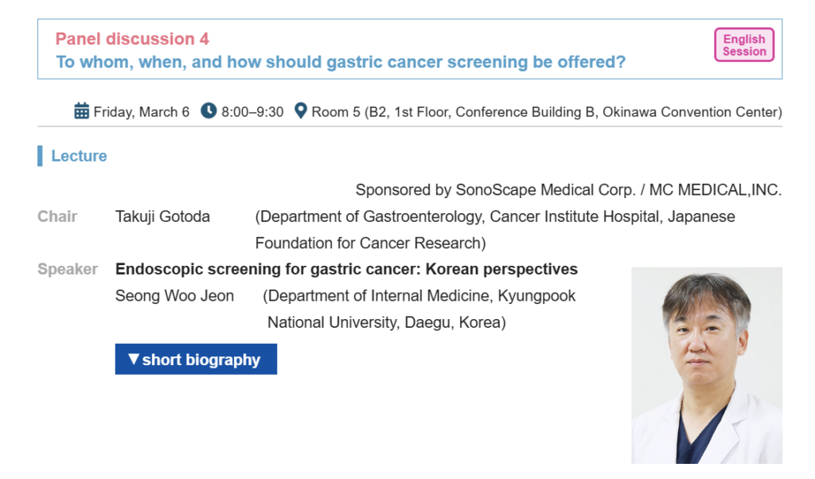The width and height of the screenshot is (815, 479).
Task: Click the clock icon before 8:00–9:30
Action: point(209,111)
